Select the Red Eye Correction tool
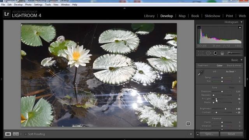 point(216,53)
